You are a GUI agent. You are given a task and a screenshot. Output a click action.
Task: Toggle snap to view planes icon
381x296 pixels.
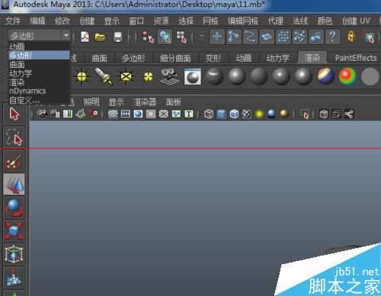click(267, 37)
